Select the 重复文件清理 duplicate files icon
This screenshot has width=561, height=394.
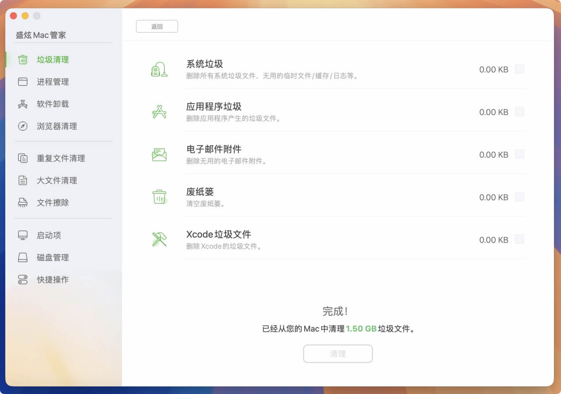(22, 158)
